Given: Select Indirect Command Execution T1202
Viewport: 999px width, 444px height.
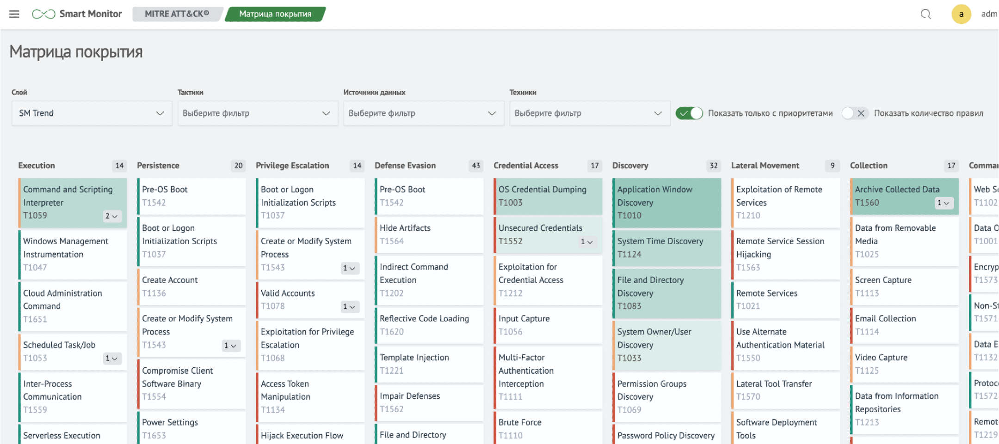Looking at the screenshot, I should click(x=429, y=280).
